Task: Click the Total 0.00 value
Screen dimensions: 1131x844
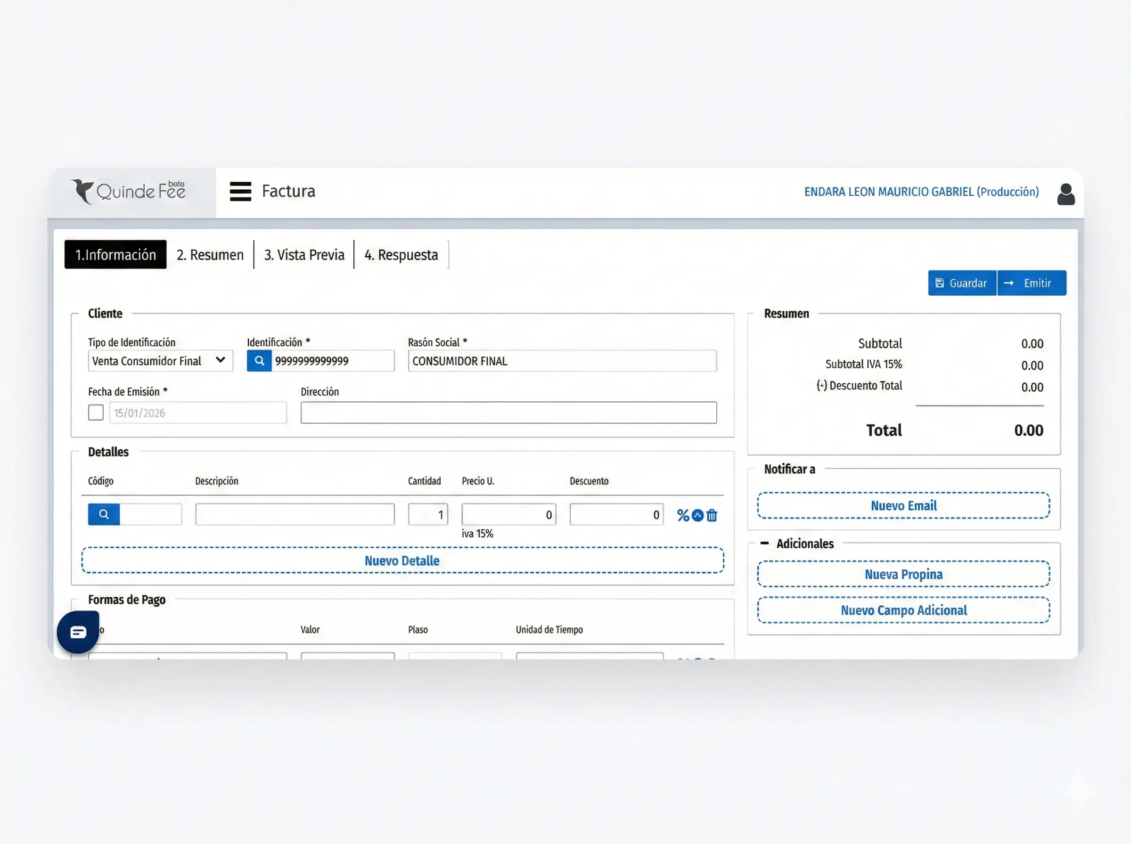Action: 1028,430
